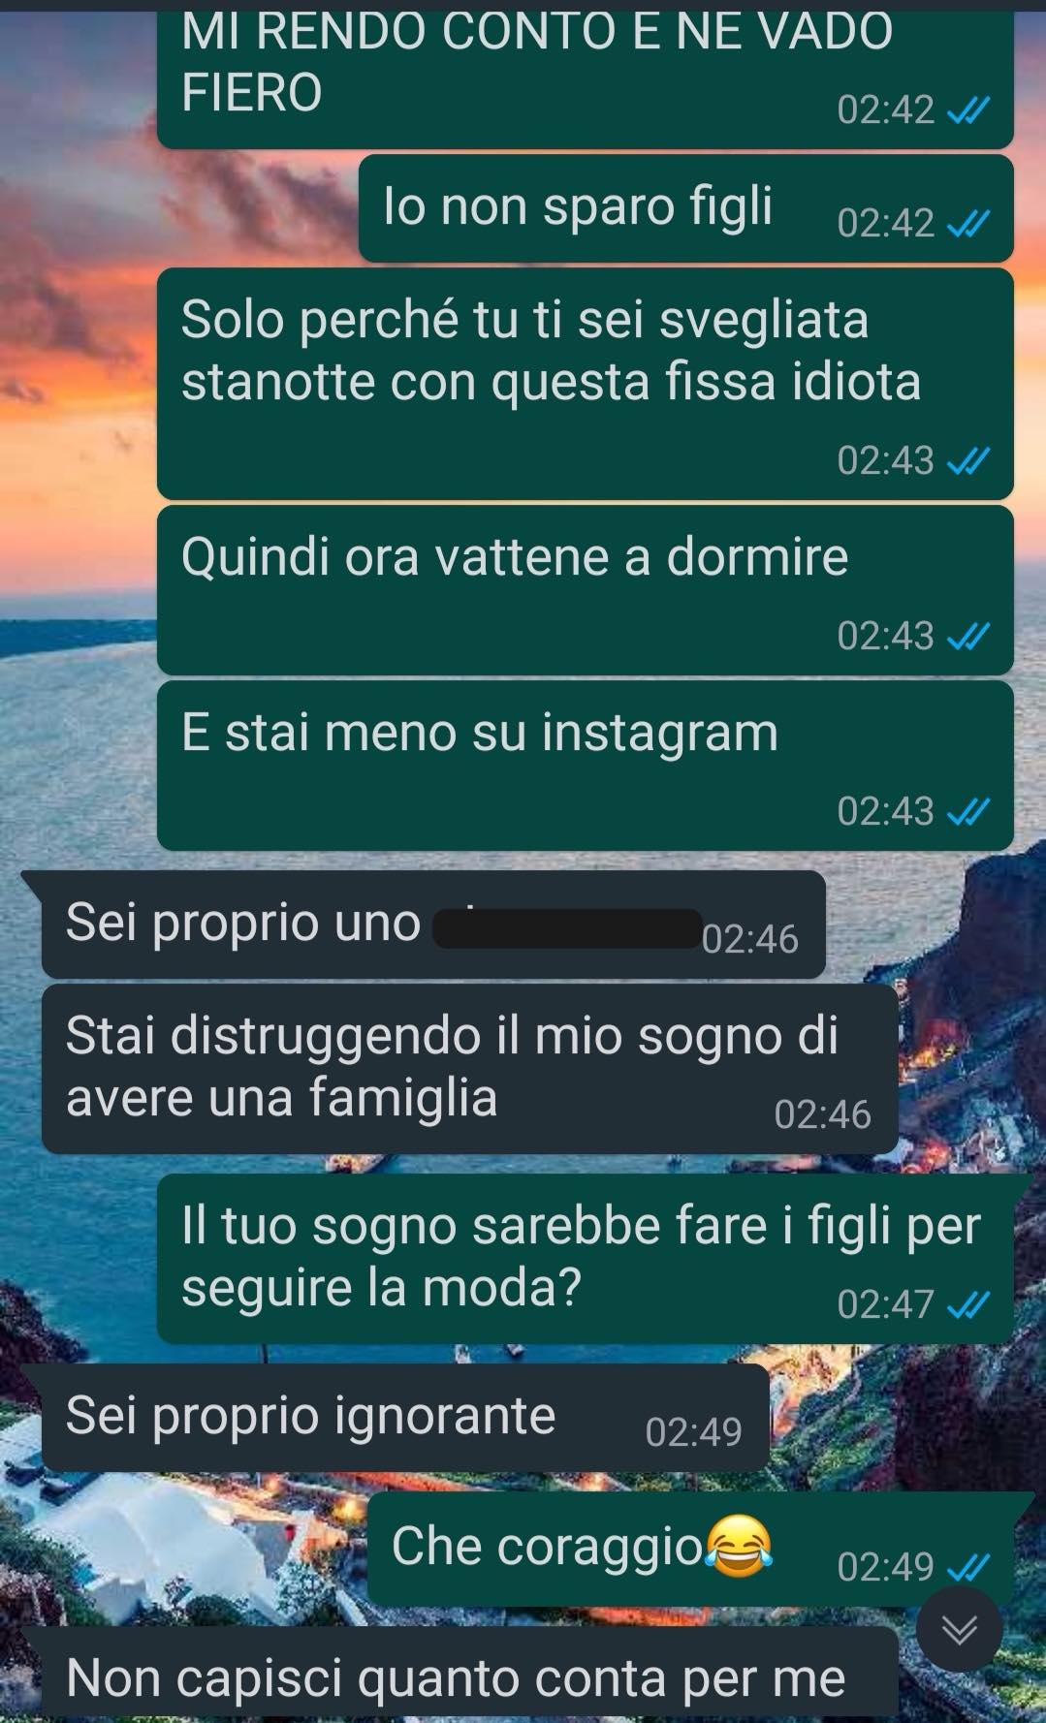Viewport: 1046px width, 1723px height.
Task: Select the 'Sei proprio ignorante' message bubble
Action: pos(404,1417)
